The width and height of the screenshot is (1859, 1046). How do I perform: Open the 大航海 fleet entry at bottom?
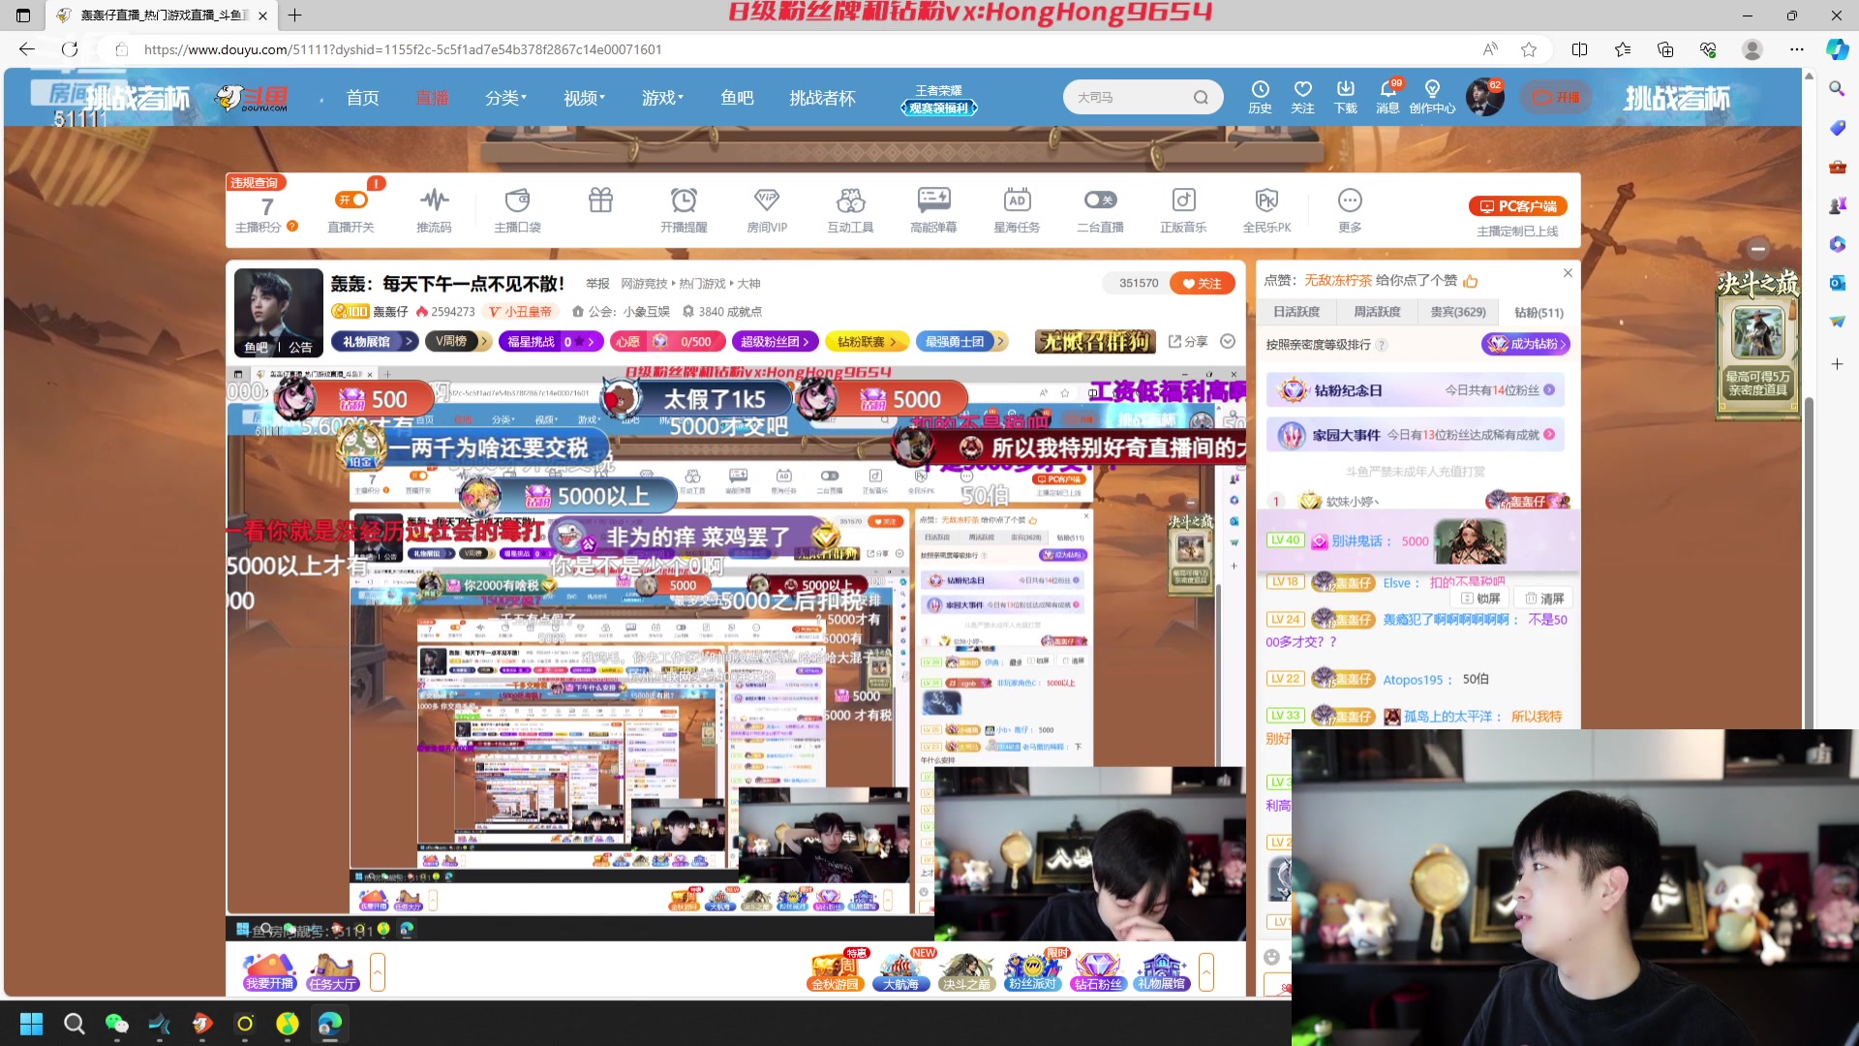coord(900,969)
